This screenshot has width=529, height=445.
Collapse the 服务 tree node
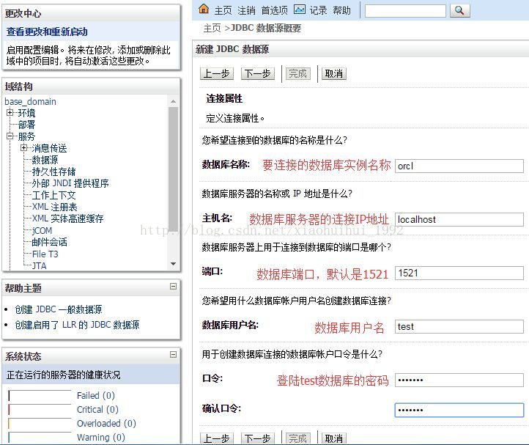[x=10, y=136]
